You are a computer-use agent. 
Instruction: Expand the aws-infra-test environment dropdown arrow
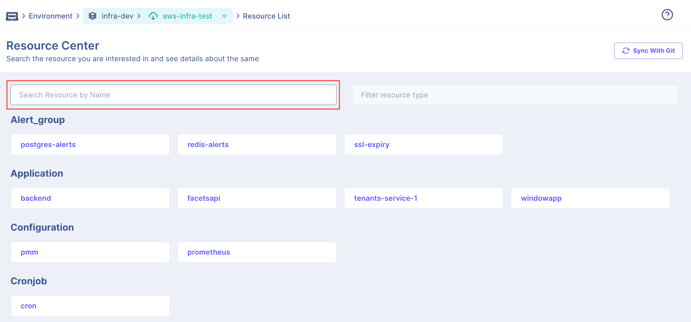[x=225, y=16]
